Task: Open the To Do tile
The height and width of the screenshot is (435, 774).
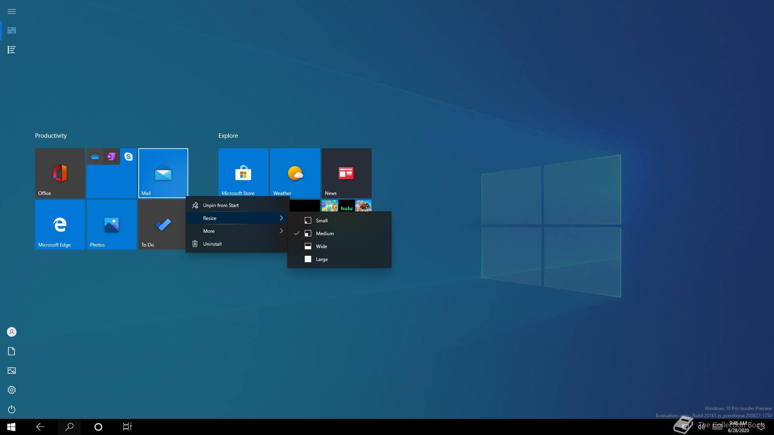Action: pyautogui.click(x=162, y=224)
